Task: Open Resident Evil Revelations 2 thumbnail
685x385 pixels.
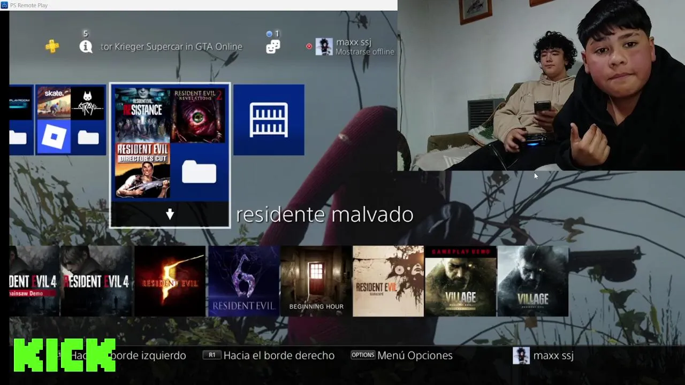Action: coord(199,115)
